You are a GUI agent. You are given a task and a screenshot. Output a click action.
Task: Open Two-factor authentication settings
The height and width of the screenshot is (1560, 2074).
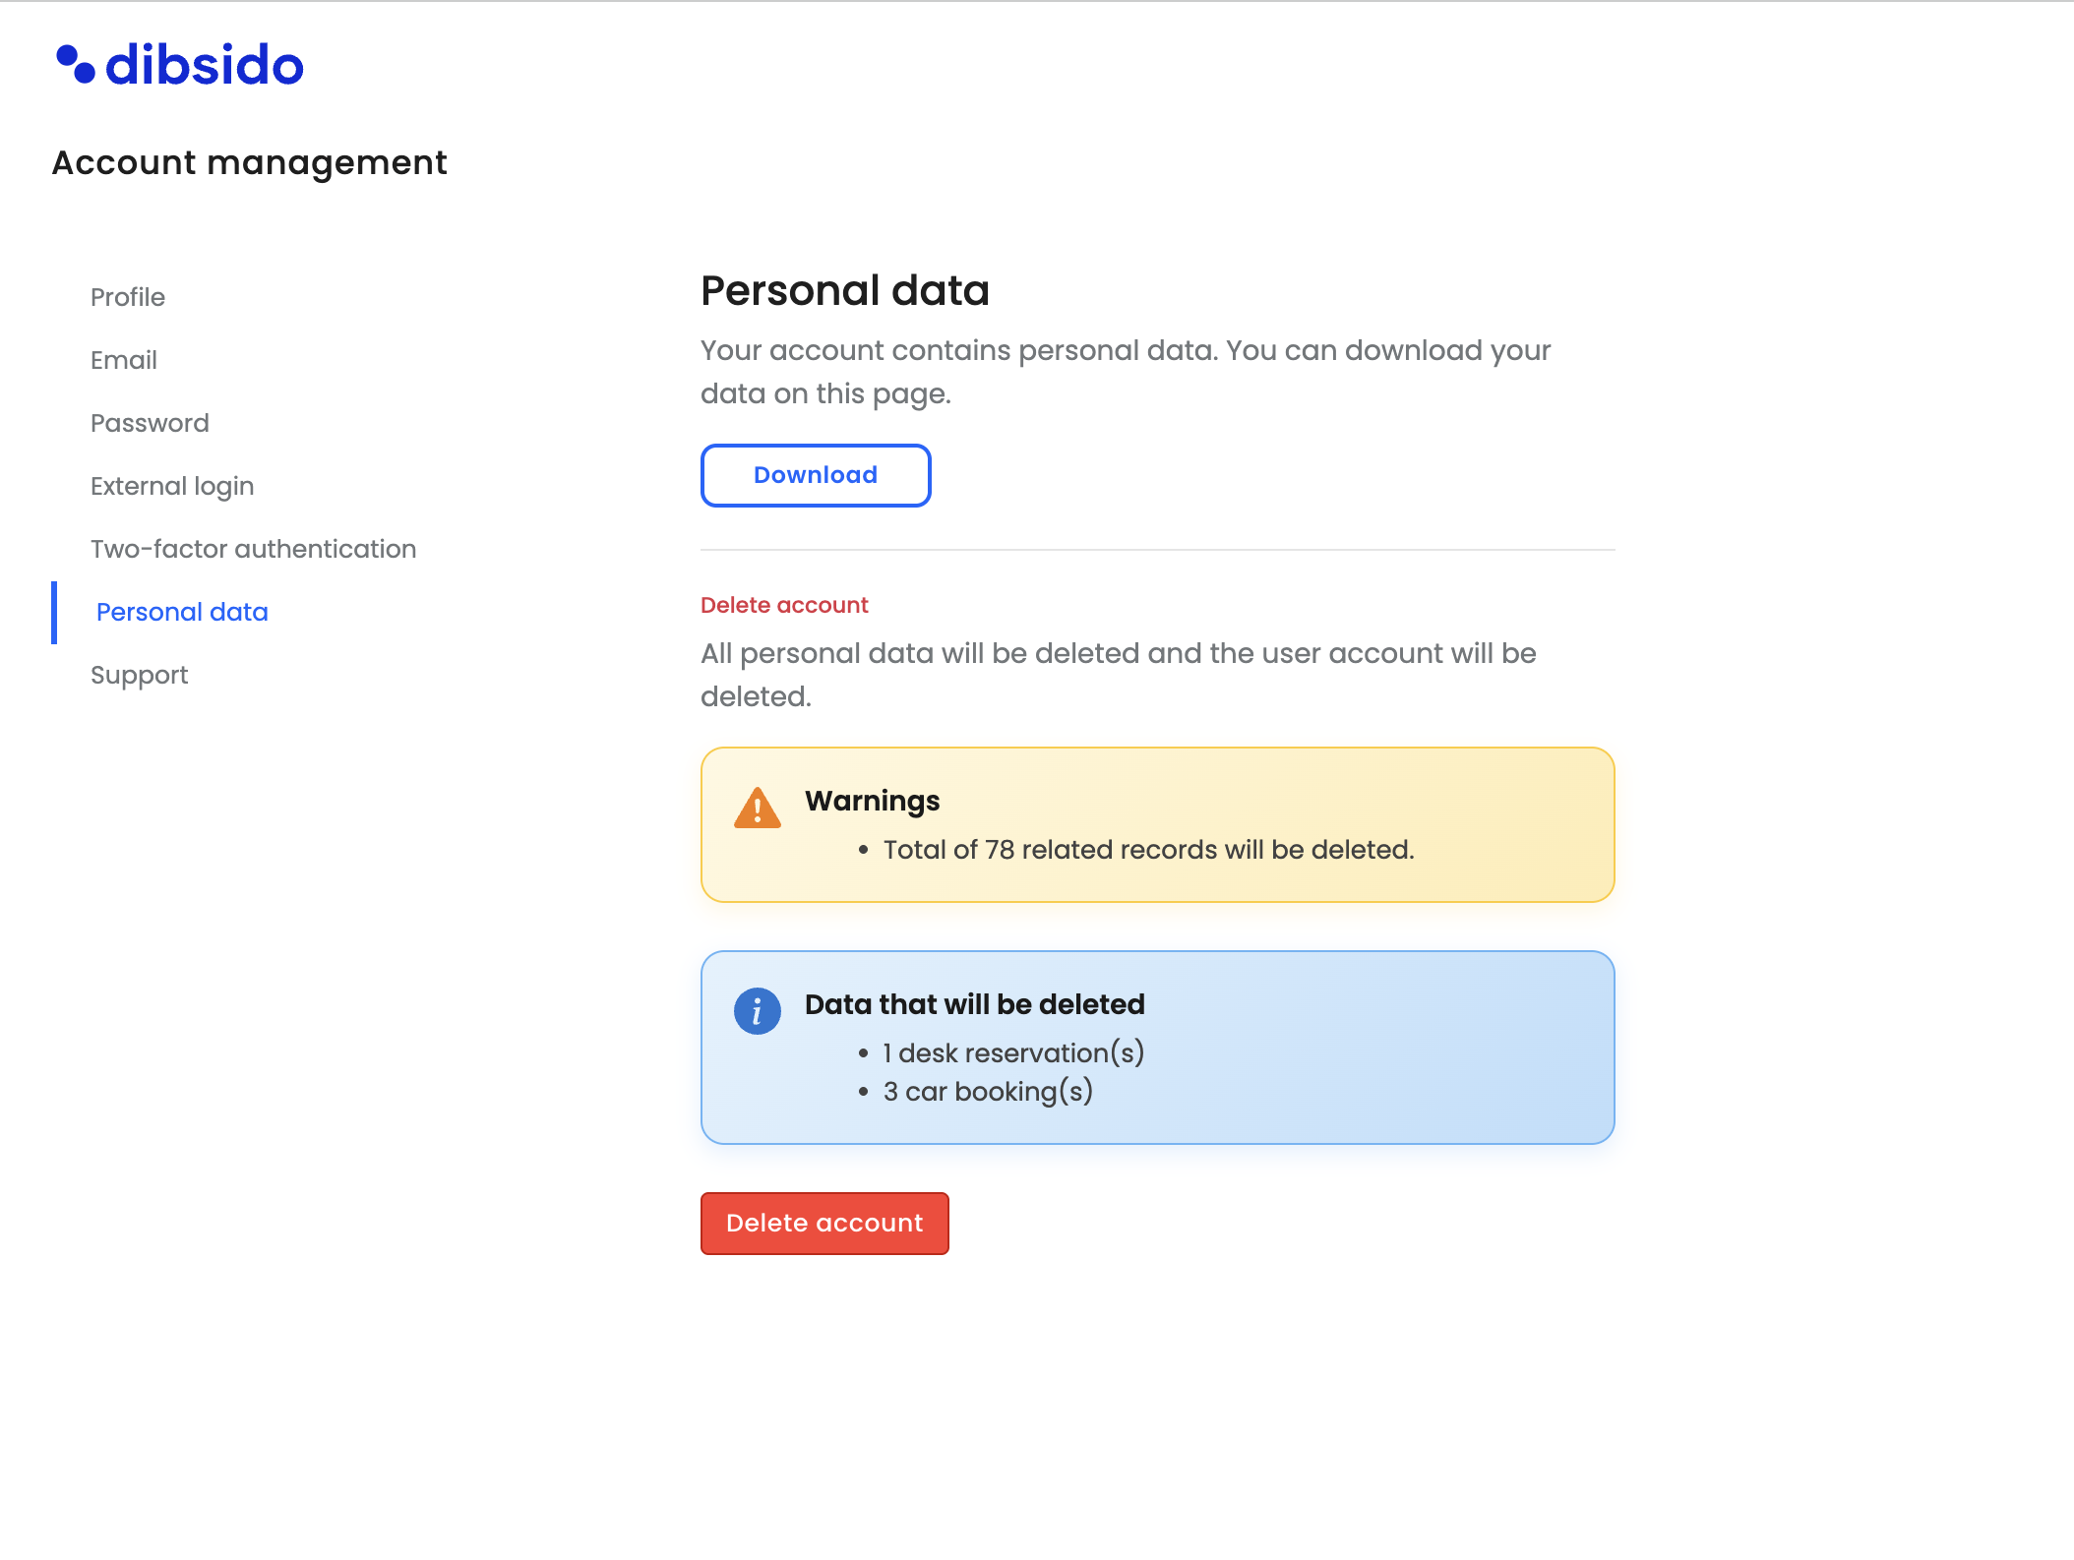point(253,549)
